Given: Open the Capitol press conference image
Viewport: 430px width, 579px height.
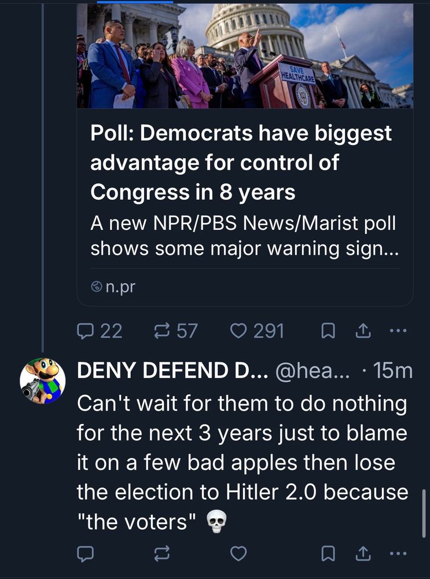Looking at the screenshot, I should point(245,56).
